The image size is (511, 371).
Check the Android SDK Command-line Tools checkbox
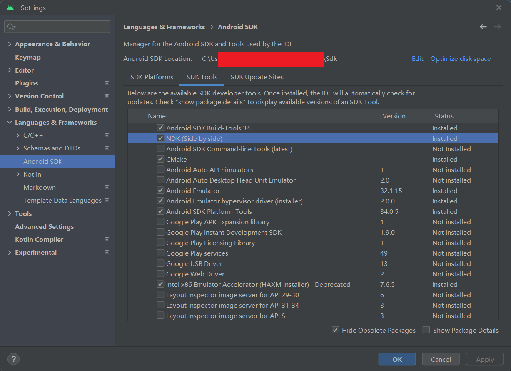(160, 149)
